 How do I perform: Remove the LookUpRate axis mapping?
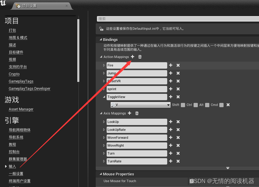click(x=178, y=130)
